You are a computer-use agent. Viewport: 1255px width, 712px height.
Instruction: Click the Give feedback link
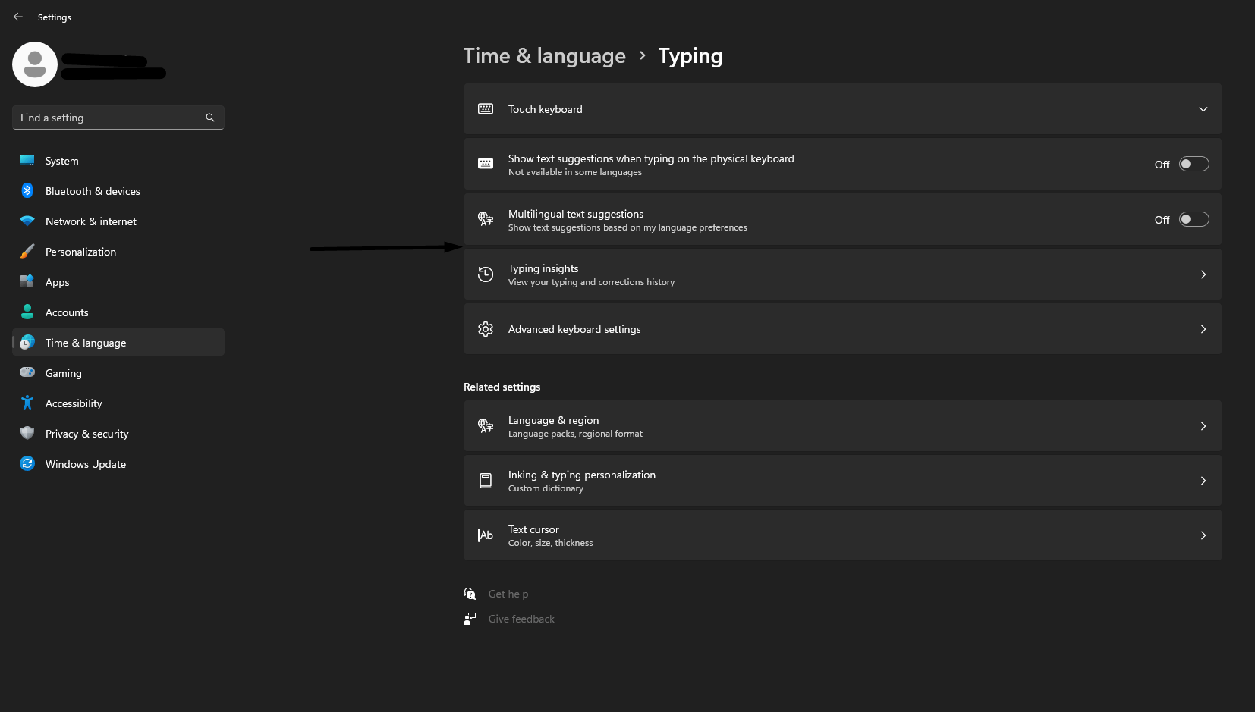(x=521, y=619)
